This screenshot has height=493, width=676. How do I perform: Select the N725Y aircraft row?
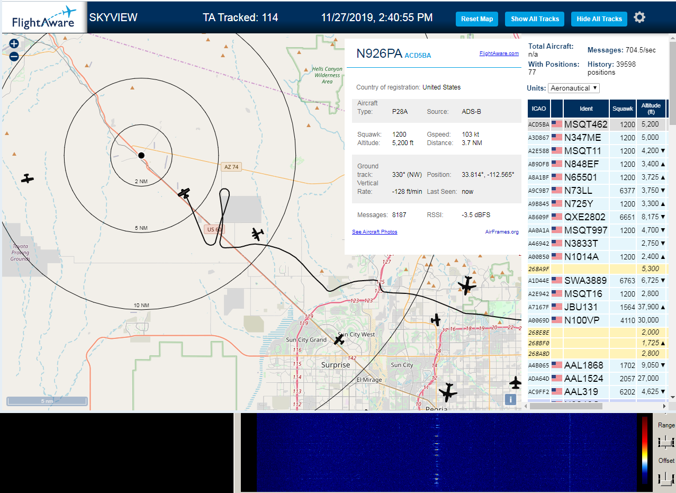click(597, 203)
